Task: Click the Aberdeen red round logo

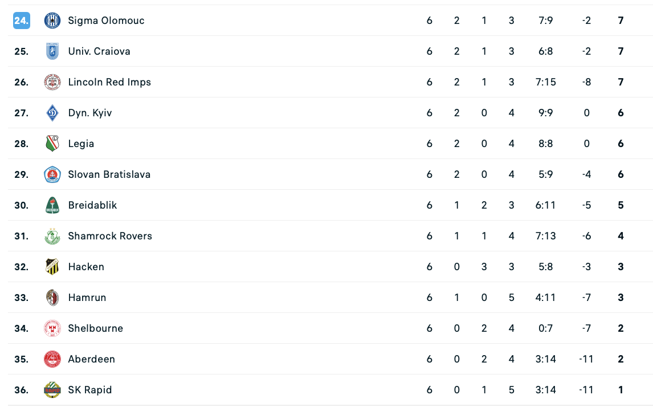Action: click(x=52, y=359)
